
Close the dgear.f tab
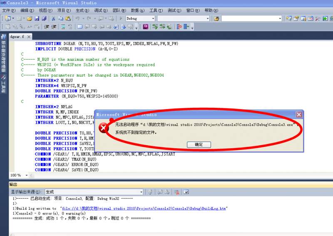(29, 37)
